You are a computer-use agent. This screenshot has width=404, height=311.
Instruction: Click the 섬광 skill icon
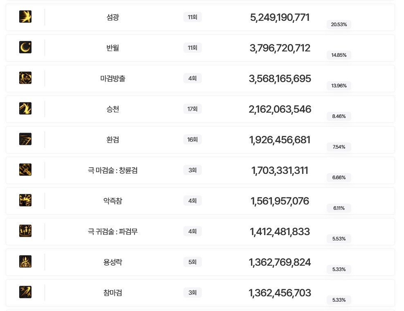25,17
